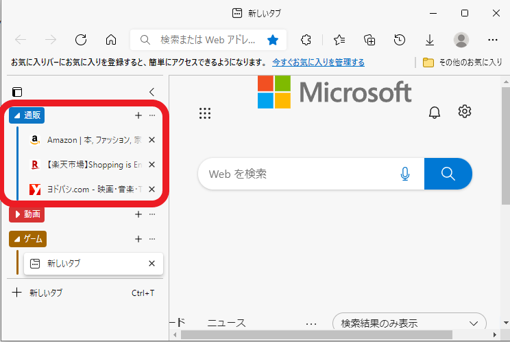Add a new tab to the ゲーム group
510x342 pixels.
click(x=138, y=239)
